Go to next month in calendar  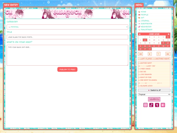point(169,34)
